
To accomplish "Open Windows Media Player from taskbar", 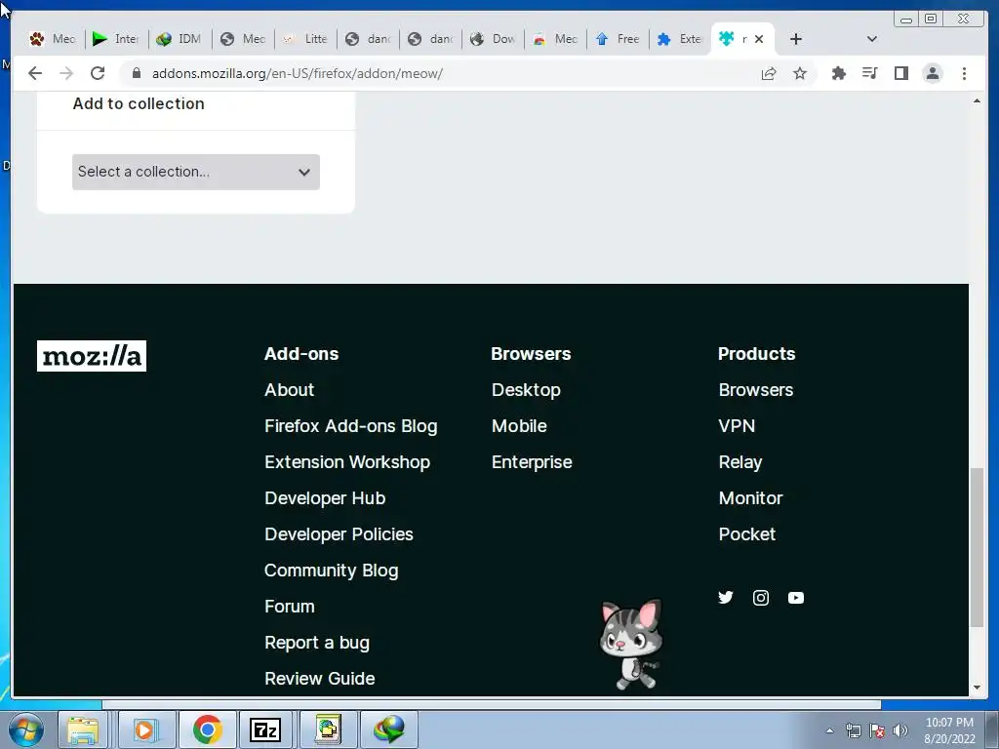I will (x=145, y=729).
